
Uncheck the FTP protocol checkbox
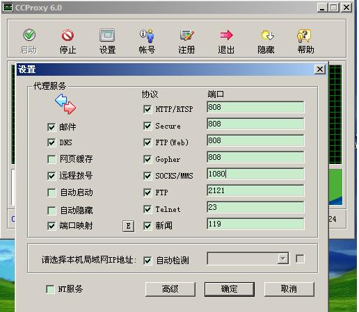pos(147,192)
